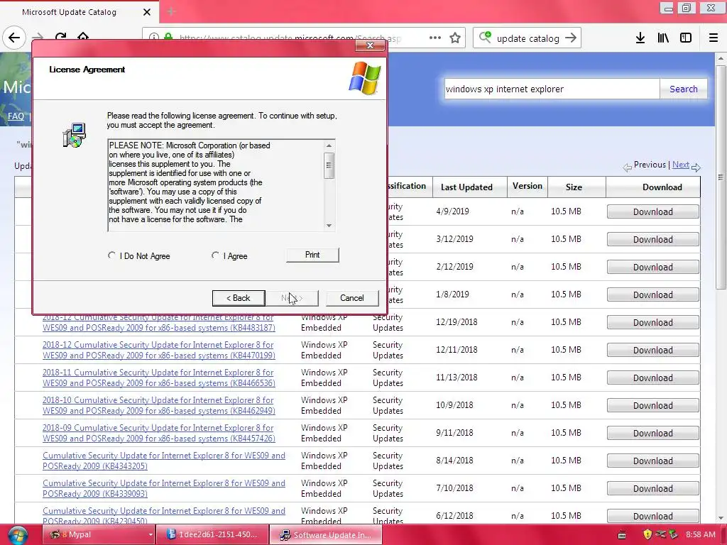Screen dimensions: 727x545
Task: Click the yellow security shield tray icon
Action: click(x=647, y=534)
